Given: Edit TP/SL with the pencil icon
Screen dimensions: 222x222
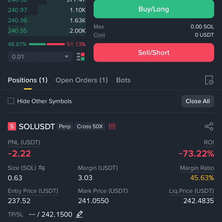Looking at the screenshot, I should click(x=79, y=214).
